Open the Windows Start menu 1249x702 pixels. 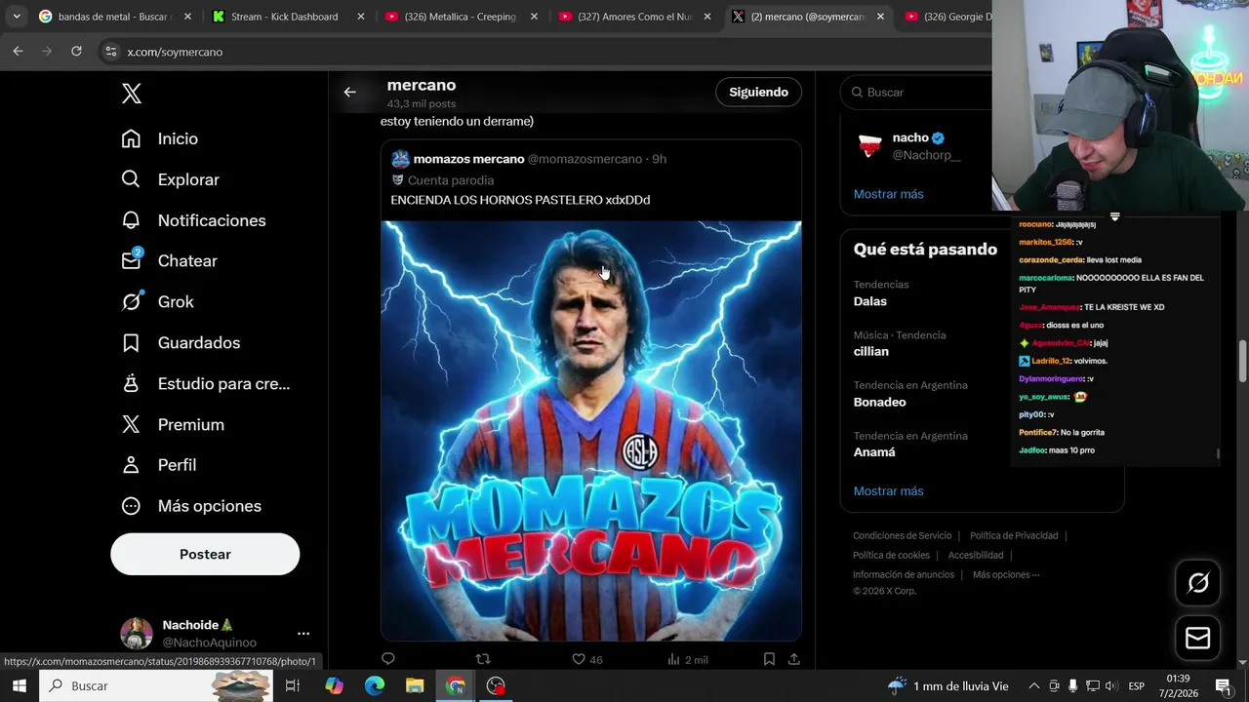(20, 685)
